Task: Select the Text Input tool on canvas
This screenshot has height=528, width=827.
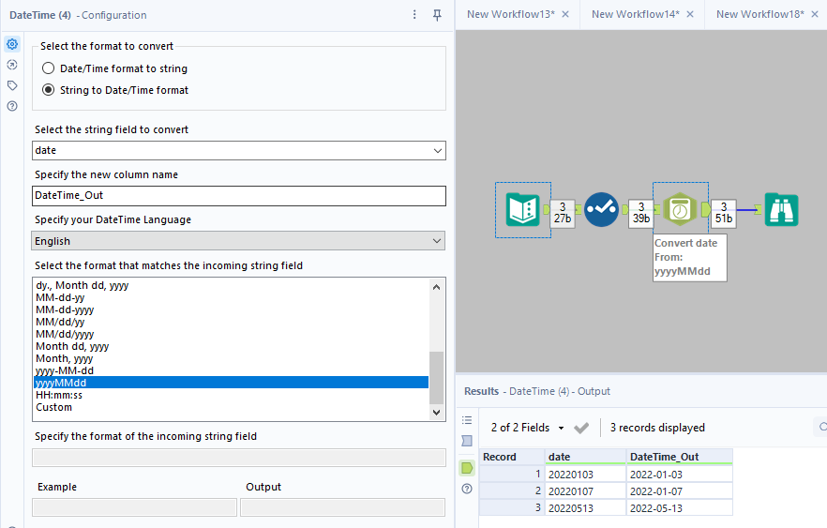Action: [x=522, y=210]
